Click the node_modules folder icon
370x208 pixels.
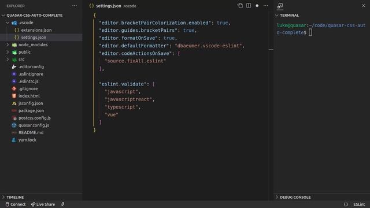(x=14, y=45)
